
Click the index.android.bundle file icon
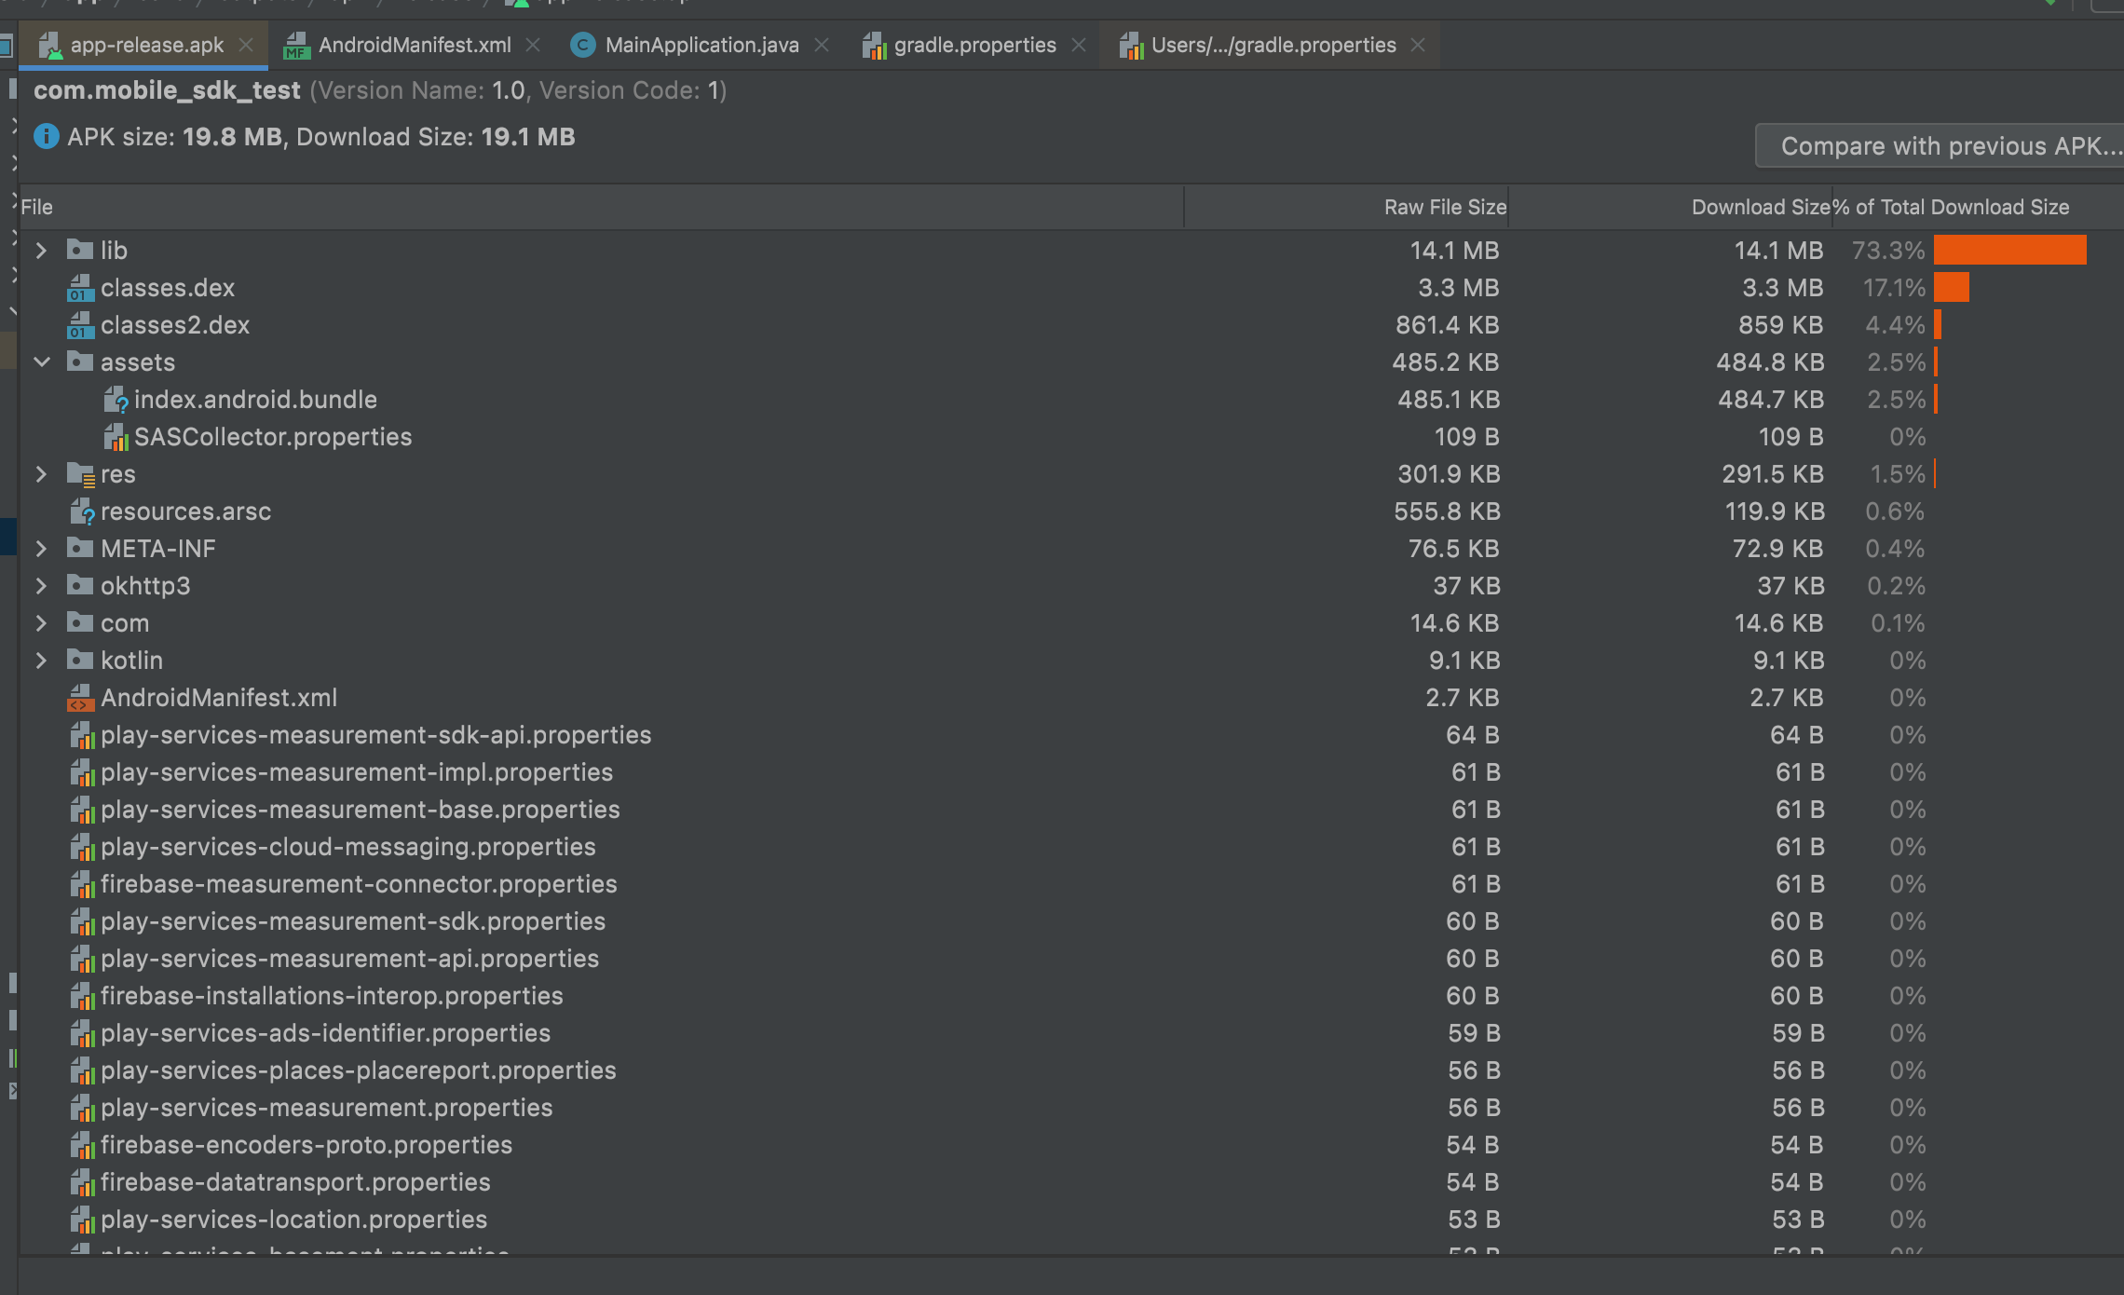click(x=117, y=399)
